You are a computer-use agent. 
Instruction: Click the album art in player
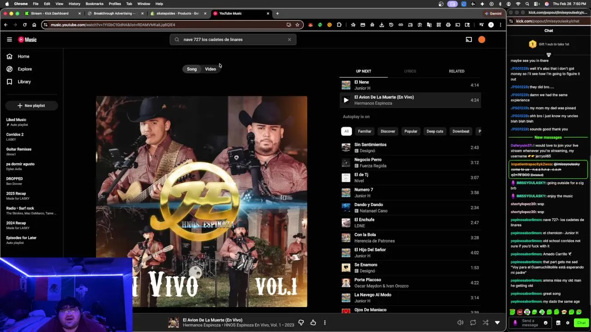coord(201,202)
